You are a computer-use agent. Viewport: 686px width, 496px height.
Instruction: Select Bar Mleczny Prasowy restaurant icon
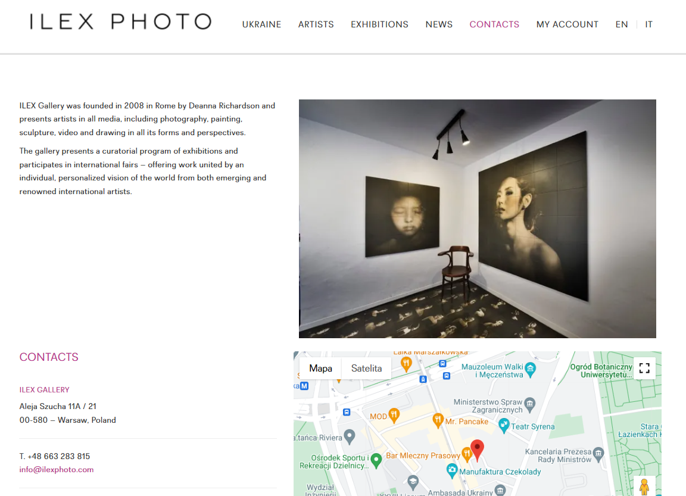tap(466, 454)
